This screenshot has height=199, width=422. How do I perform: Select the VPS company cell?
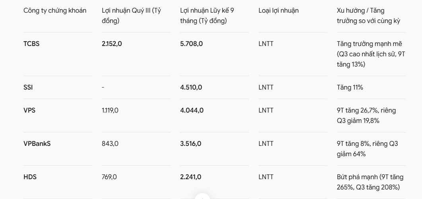point(29,110)
